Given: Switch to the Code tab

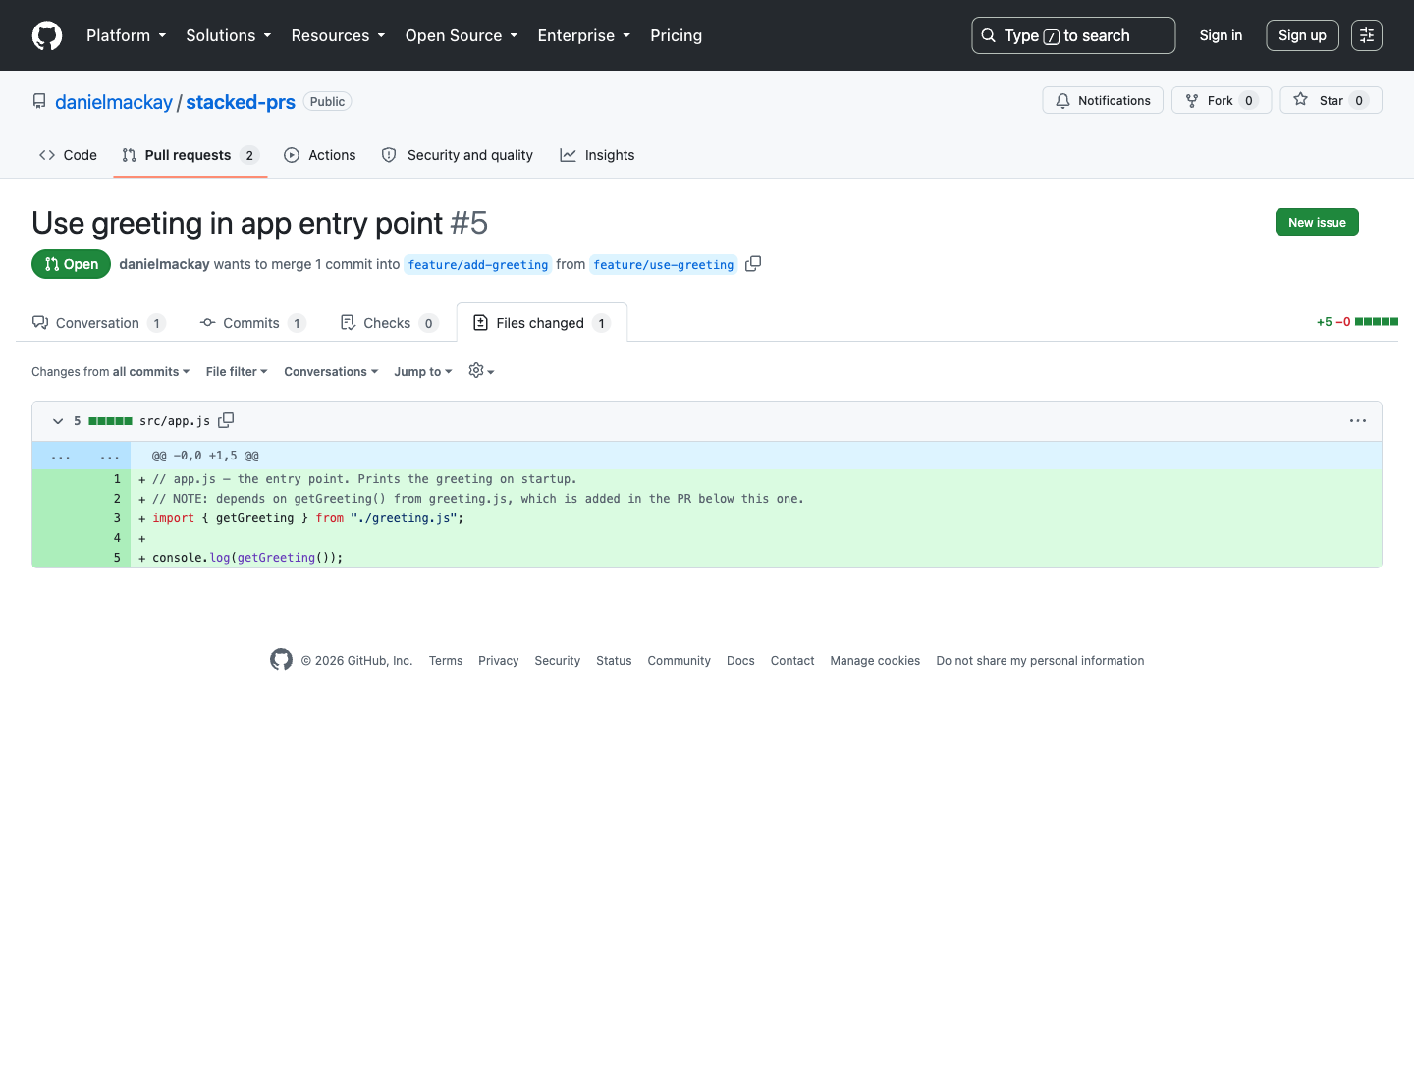Looking at the screenshot, I should (68, 155).
